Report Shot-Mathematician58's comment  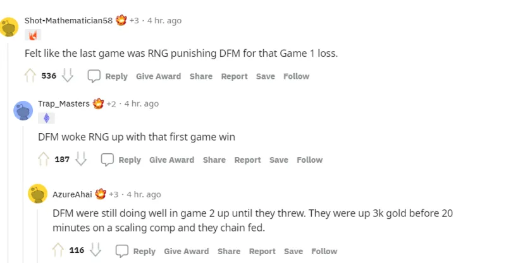tap(234, 76)
